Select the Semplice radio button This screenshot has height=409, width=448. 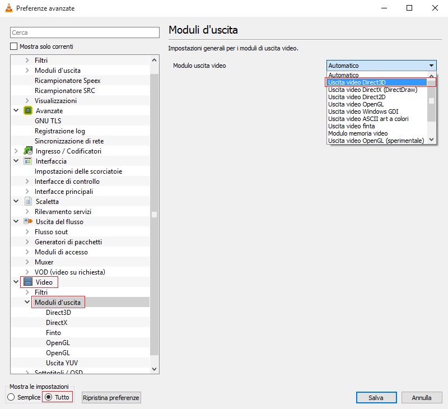click(x=11, y=397)
